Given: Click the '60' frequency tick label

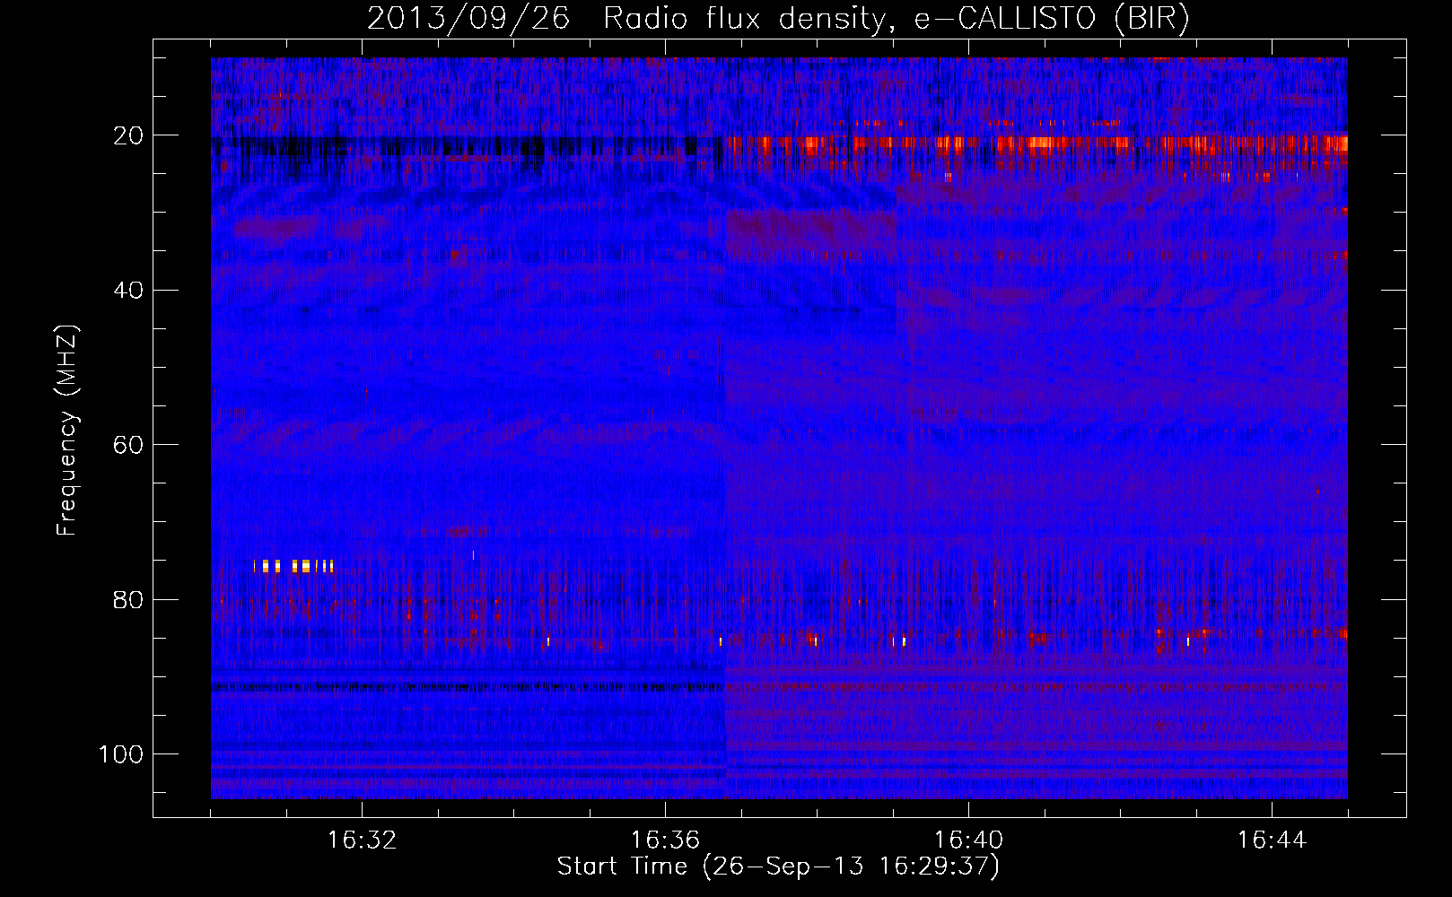Looking at the screenshot, I should tap(128, 445).
